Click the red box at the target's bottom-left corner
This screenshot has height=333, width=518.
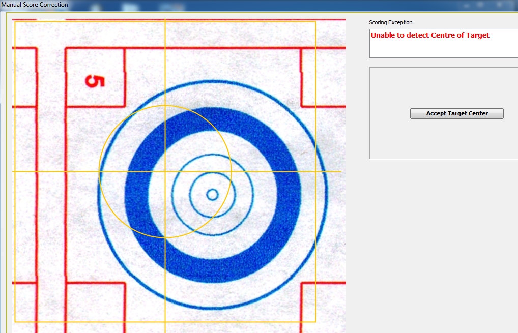[x=95, y=305]
